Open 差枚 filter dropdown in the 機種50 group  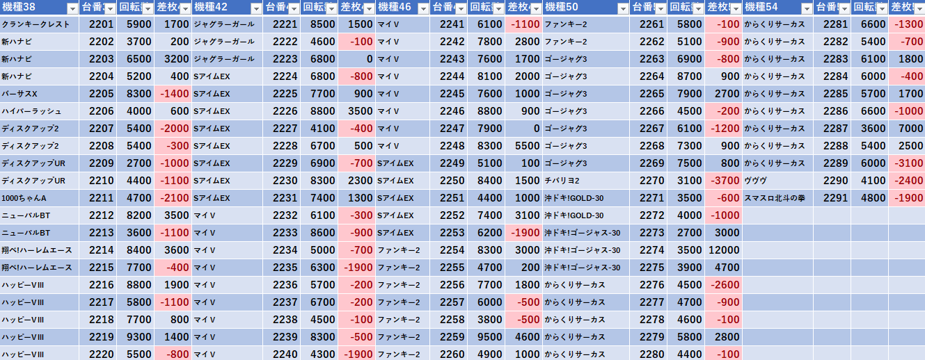click(736, 8)
